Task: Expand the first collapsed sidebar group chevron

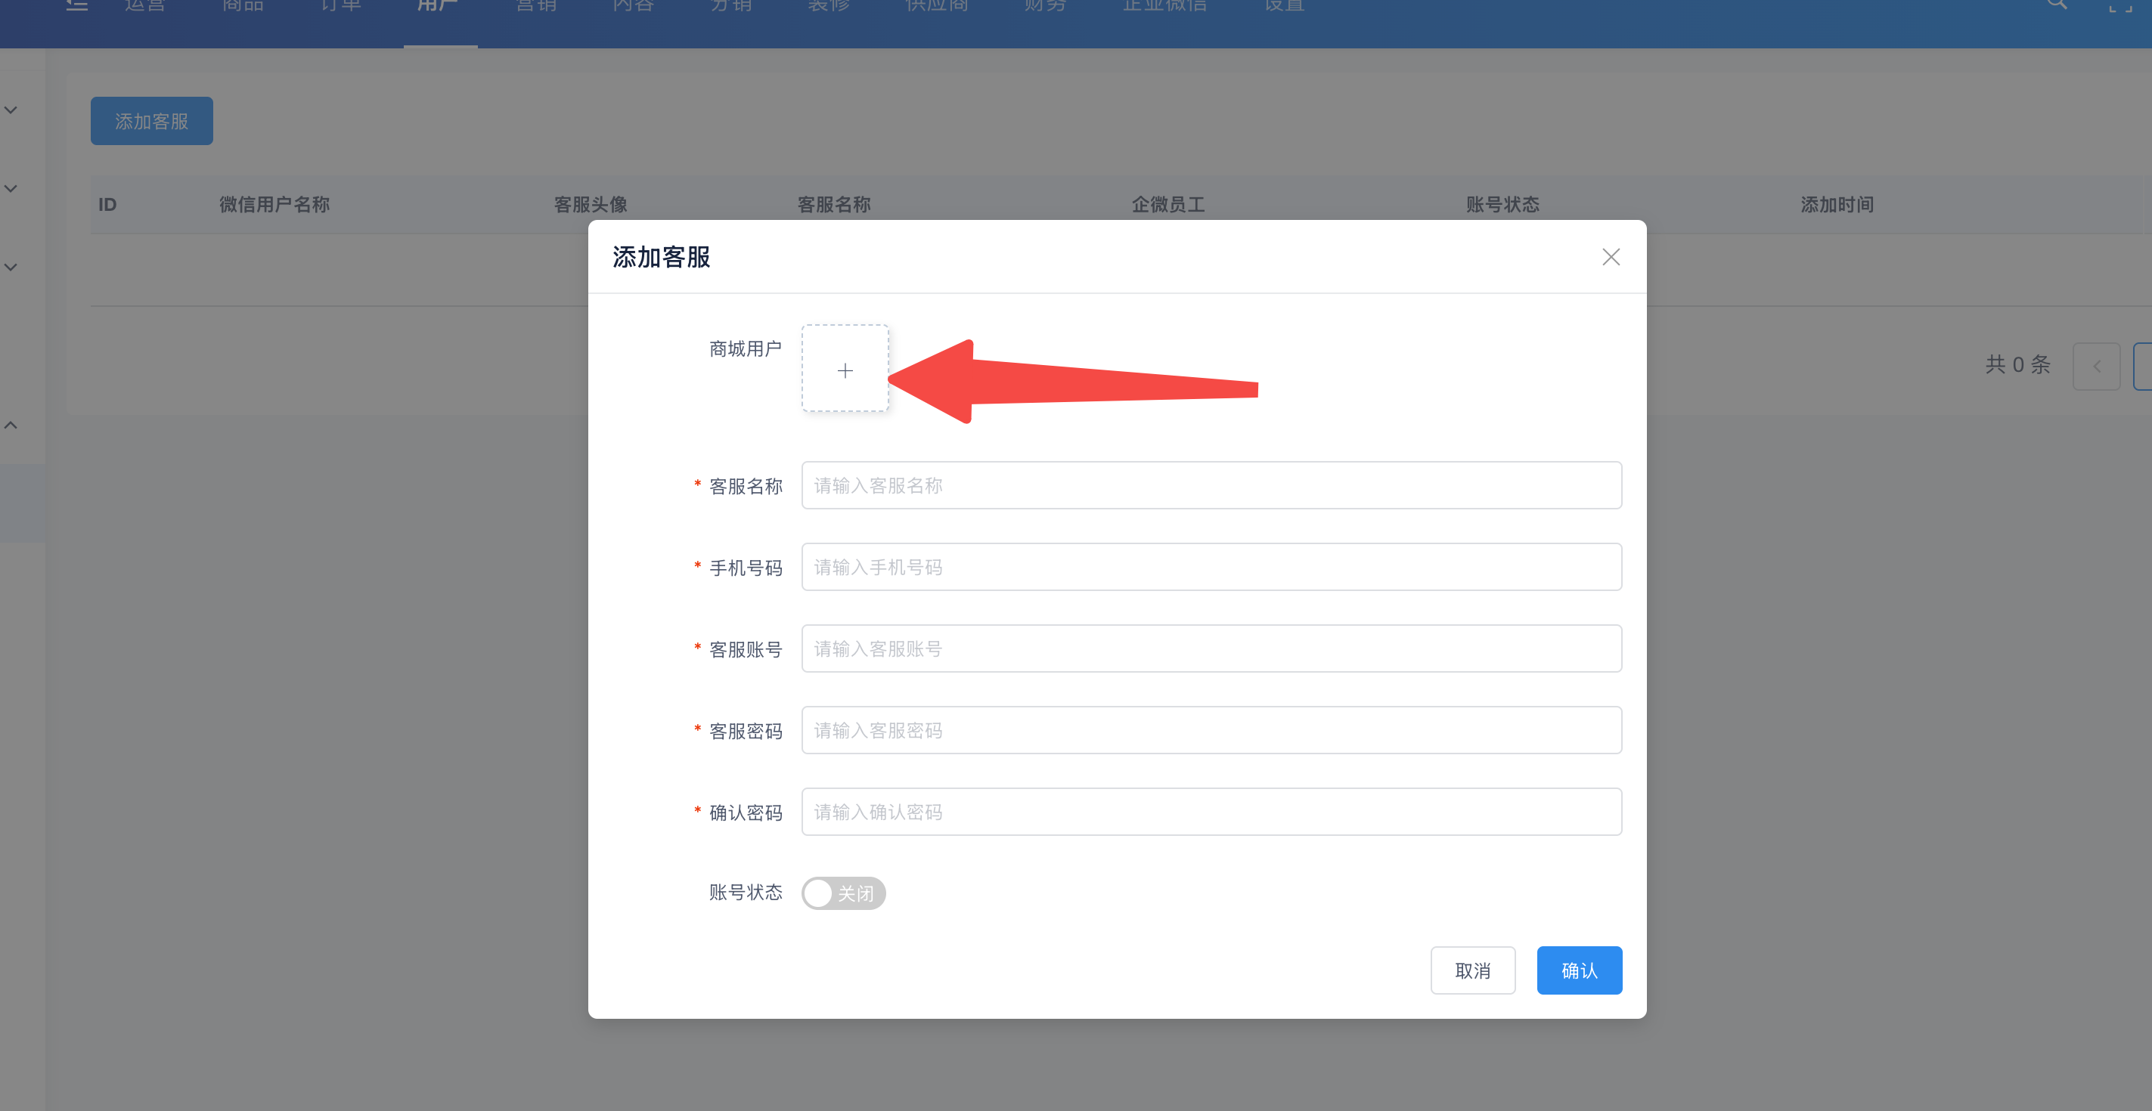Action: pos(11,110)
